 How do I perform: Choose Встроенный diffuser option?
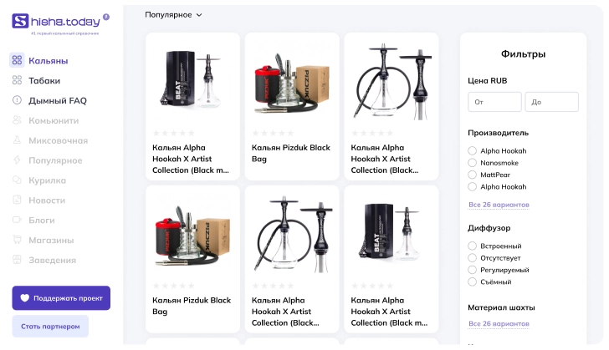(473, 246)
